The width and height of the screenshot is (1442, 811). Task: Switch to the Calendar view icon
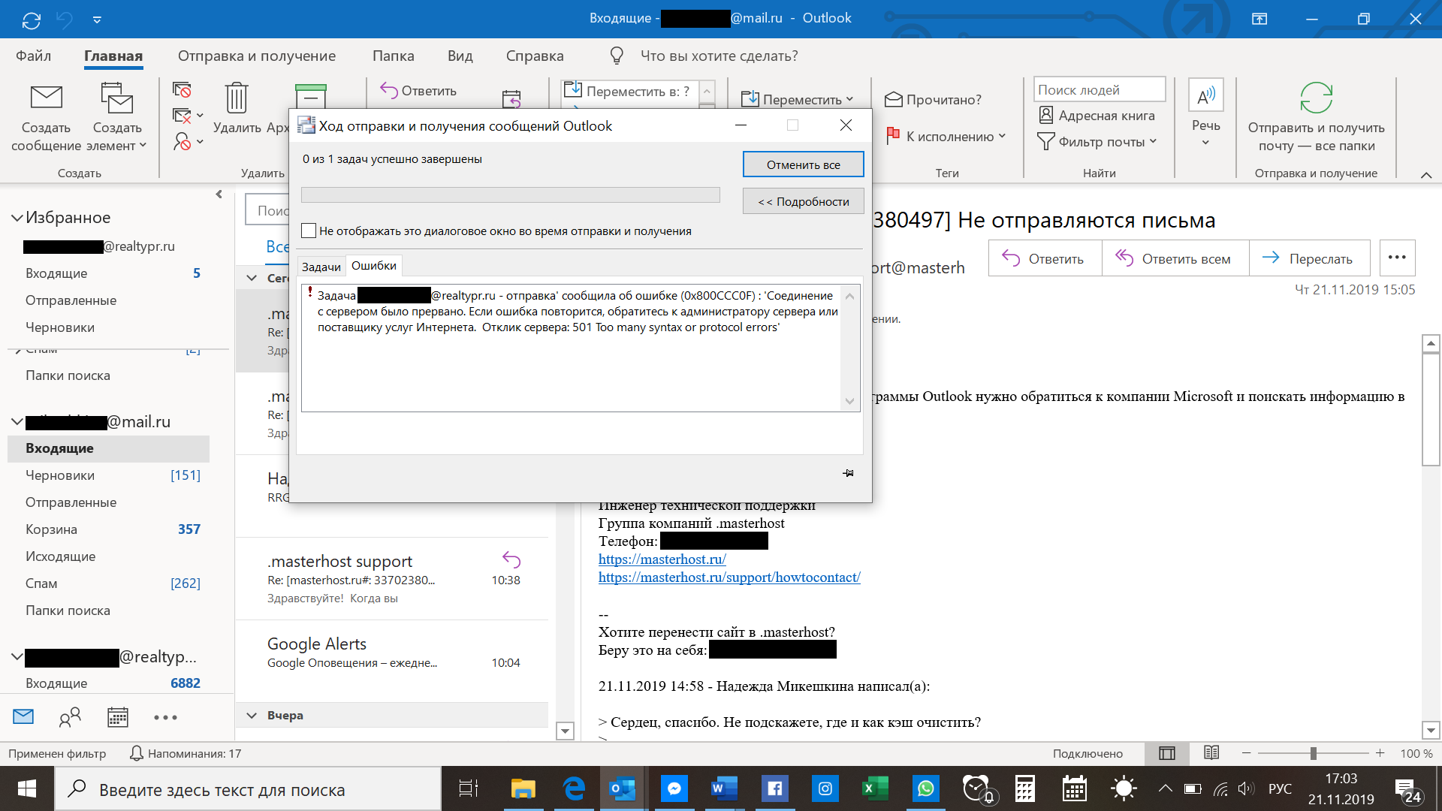tap(118, 717)
